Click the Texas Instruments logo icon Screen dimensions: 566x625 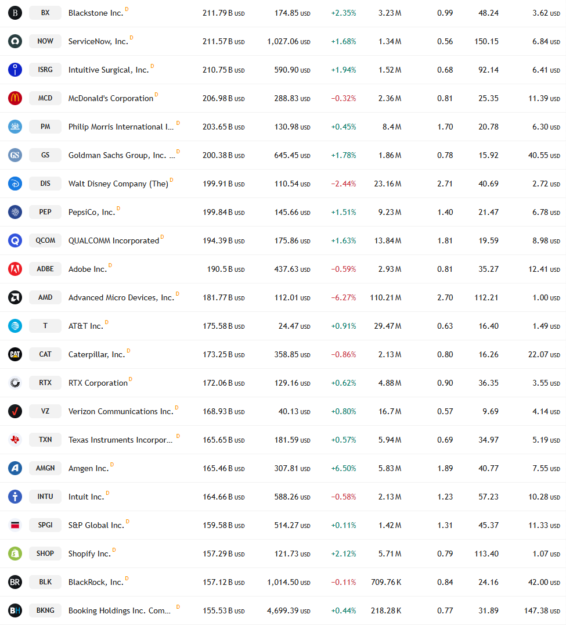[15, 440]
